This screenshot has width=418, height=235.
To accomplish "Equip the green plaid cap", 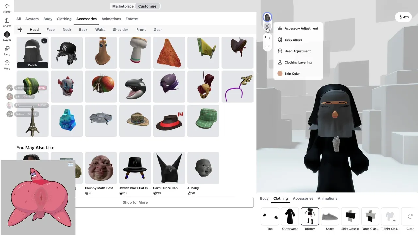I will 203,121.
